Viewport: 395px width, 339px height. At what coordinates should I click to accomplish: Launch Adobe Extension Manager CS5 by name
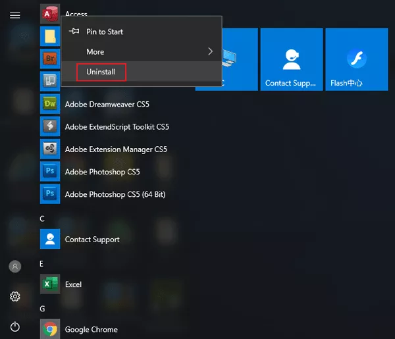[116, 149]
